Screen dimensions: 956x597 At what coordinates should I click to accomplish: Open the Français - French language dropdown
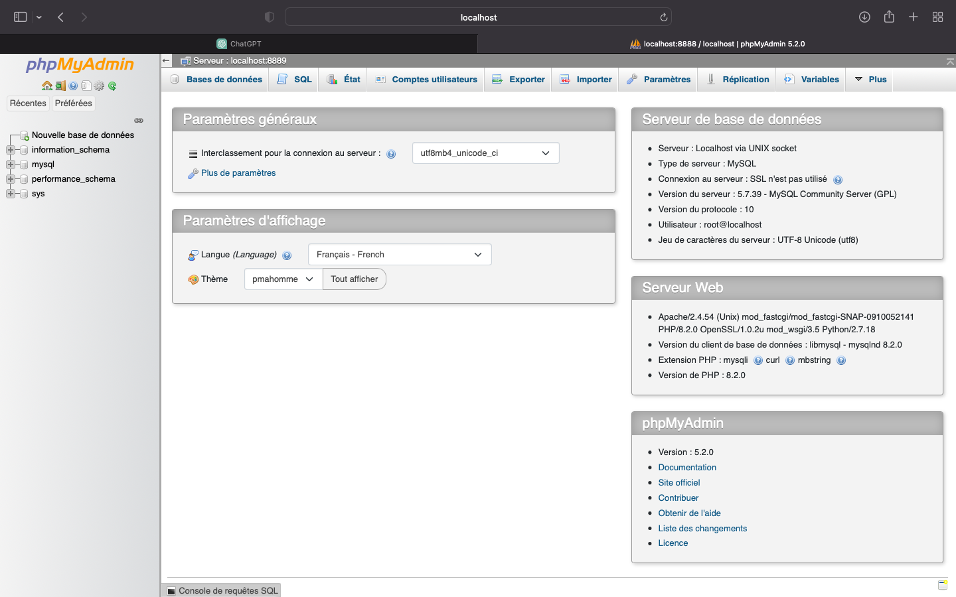[400, 255]
